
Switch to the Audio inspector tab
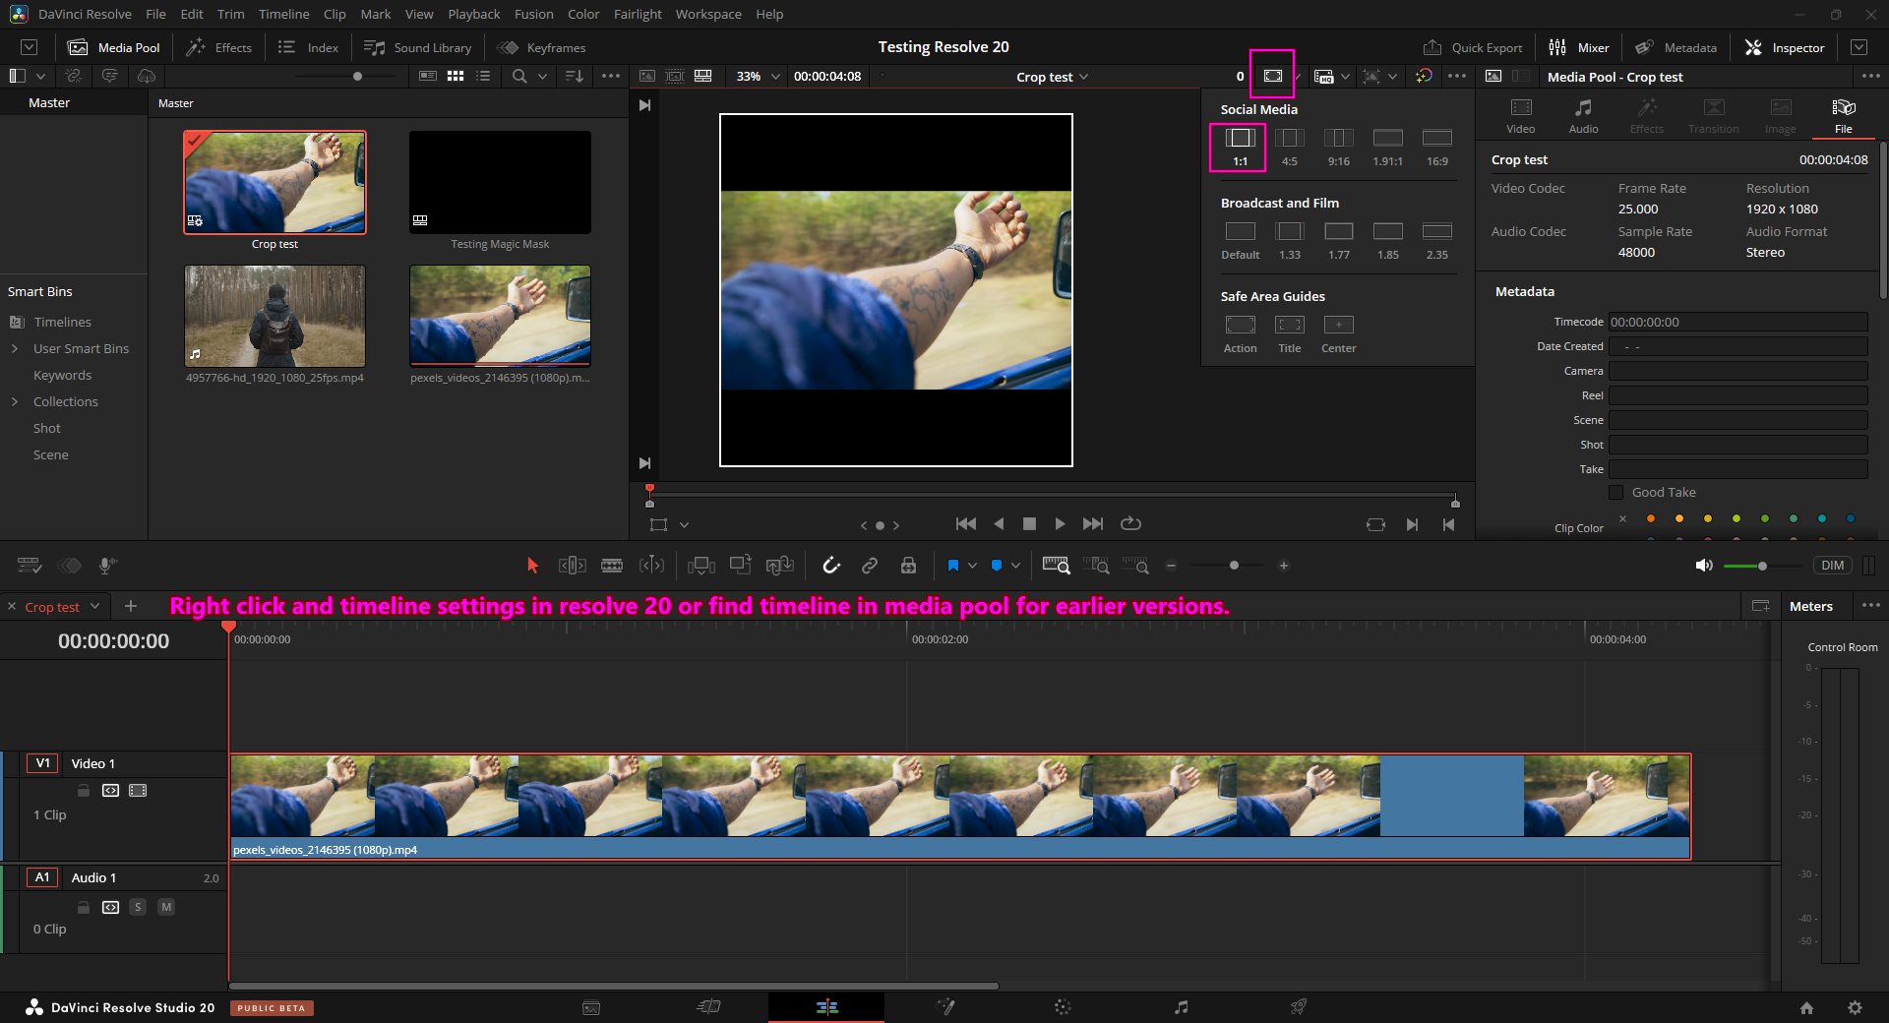[x=1583, y=116]
